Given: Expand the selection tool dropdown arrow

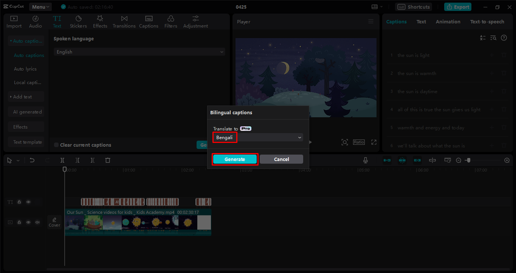Looking at the screenshot, I should coord(18,161).
